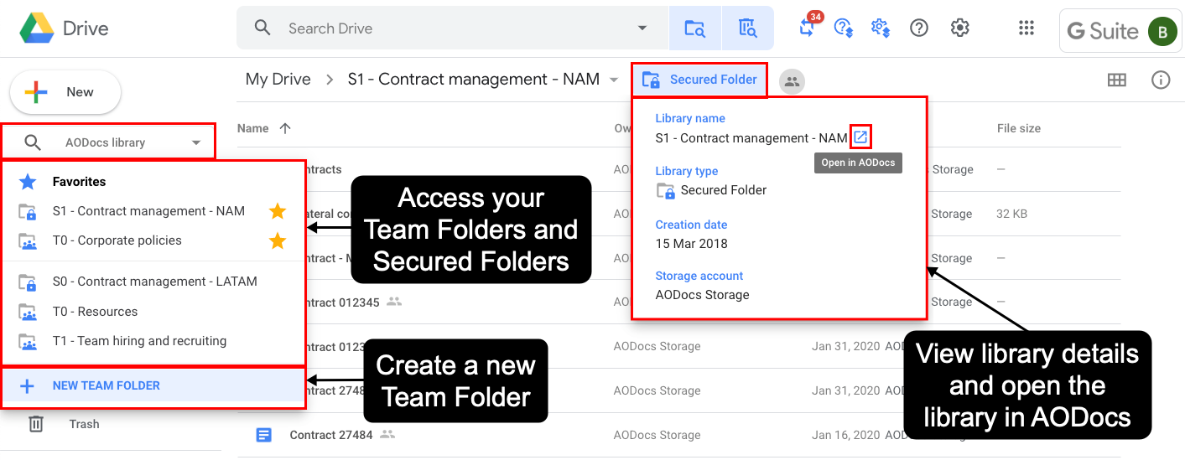Open the info details icon
The image size is (1185, 460).
[1161, 80]
